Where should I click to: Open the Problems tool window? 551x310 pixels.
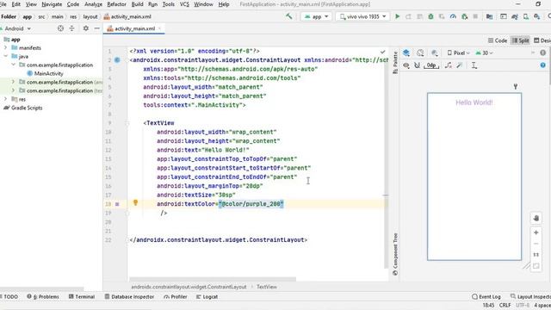(43, 296)
